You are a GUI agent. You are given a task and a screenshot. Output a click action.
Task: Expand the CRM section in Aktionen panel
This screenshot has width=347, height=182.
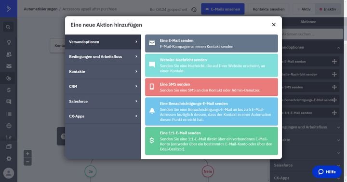pyautogui.click(x=339, y=153)
